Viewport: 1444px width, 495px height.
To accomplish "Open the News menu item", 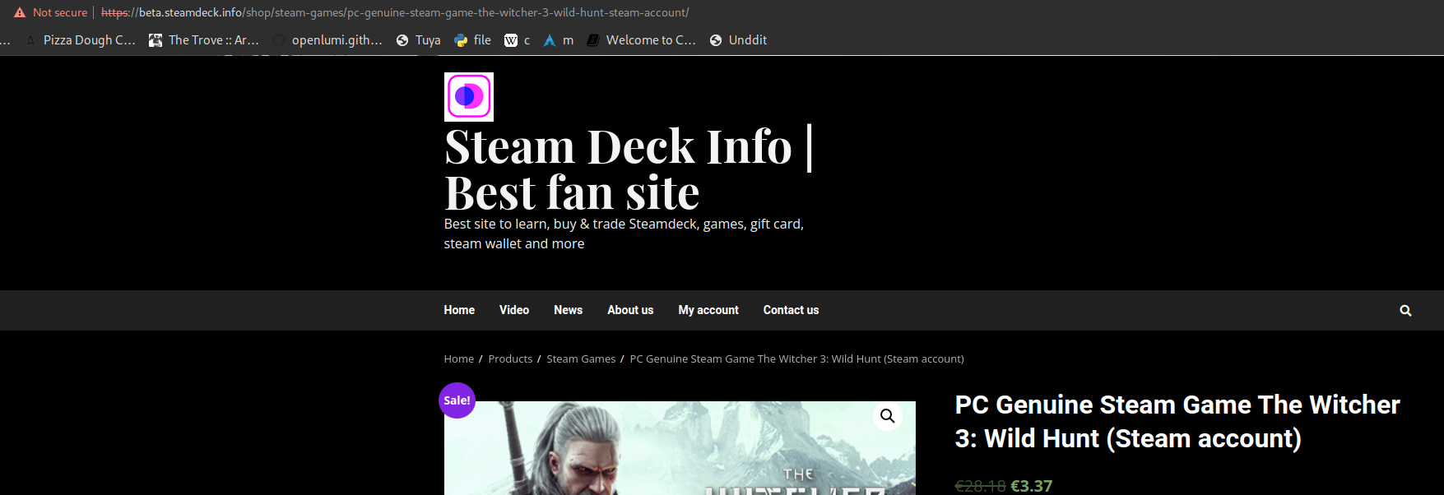I will tap(568, 310).
